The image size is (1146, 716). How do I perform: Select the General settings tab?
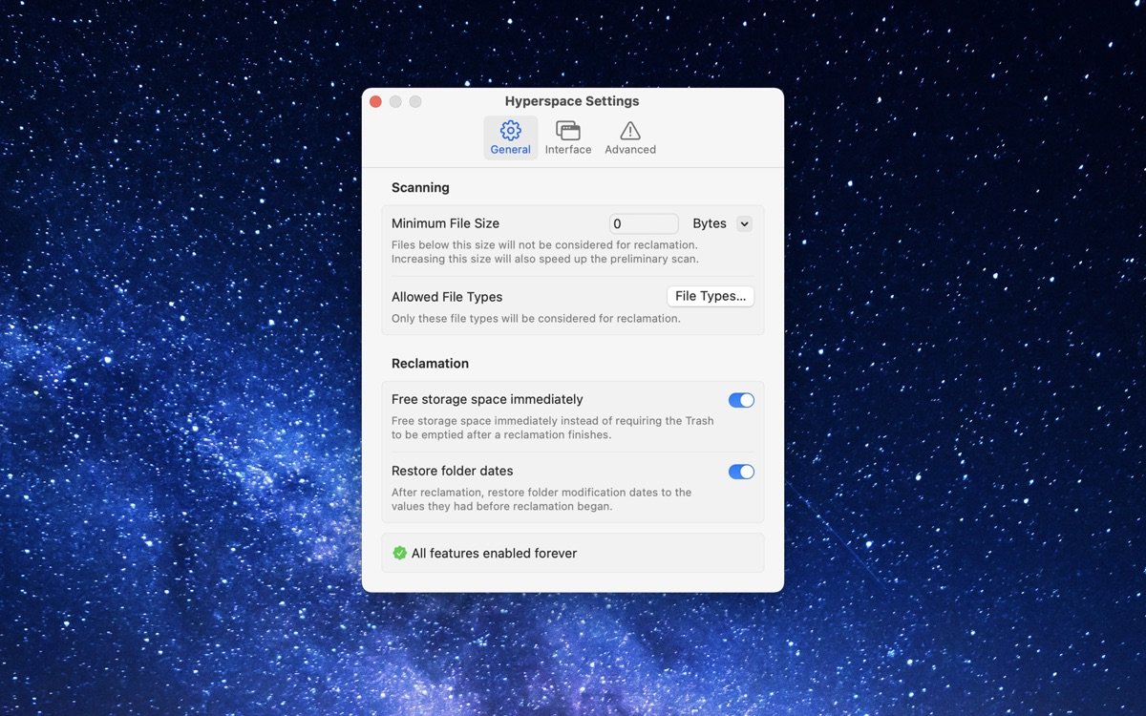click(x=510, y=136)
